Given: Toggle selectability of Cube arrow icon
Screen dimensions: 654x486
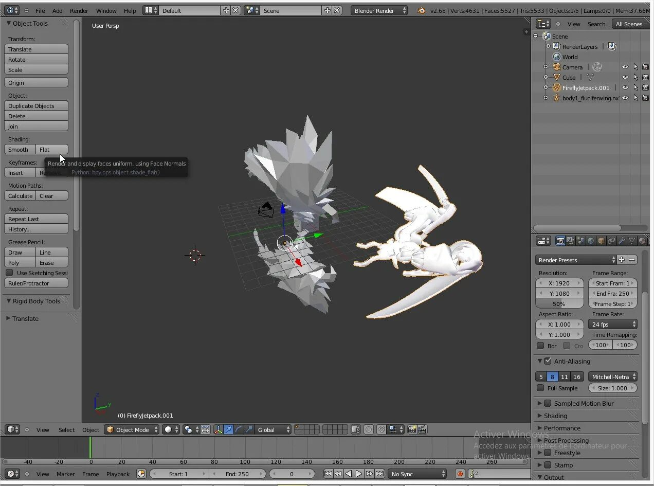Looking at the screenshot, I should coord(635,77).
